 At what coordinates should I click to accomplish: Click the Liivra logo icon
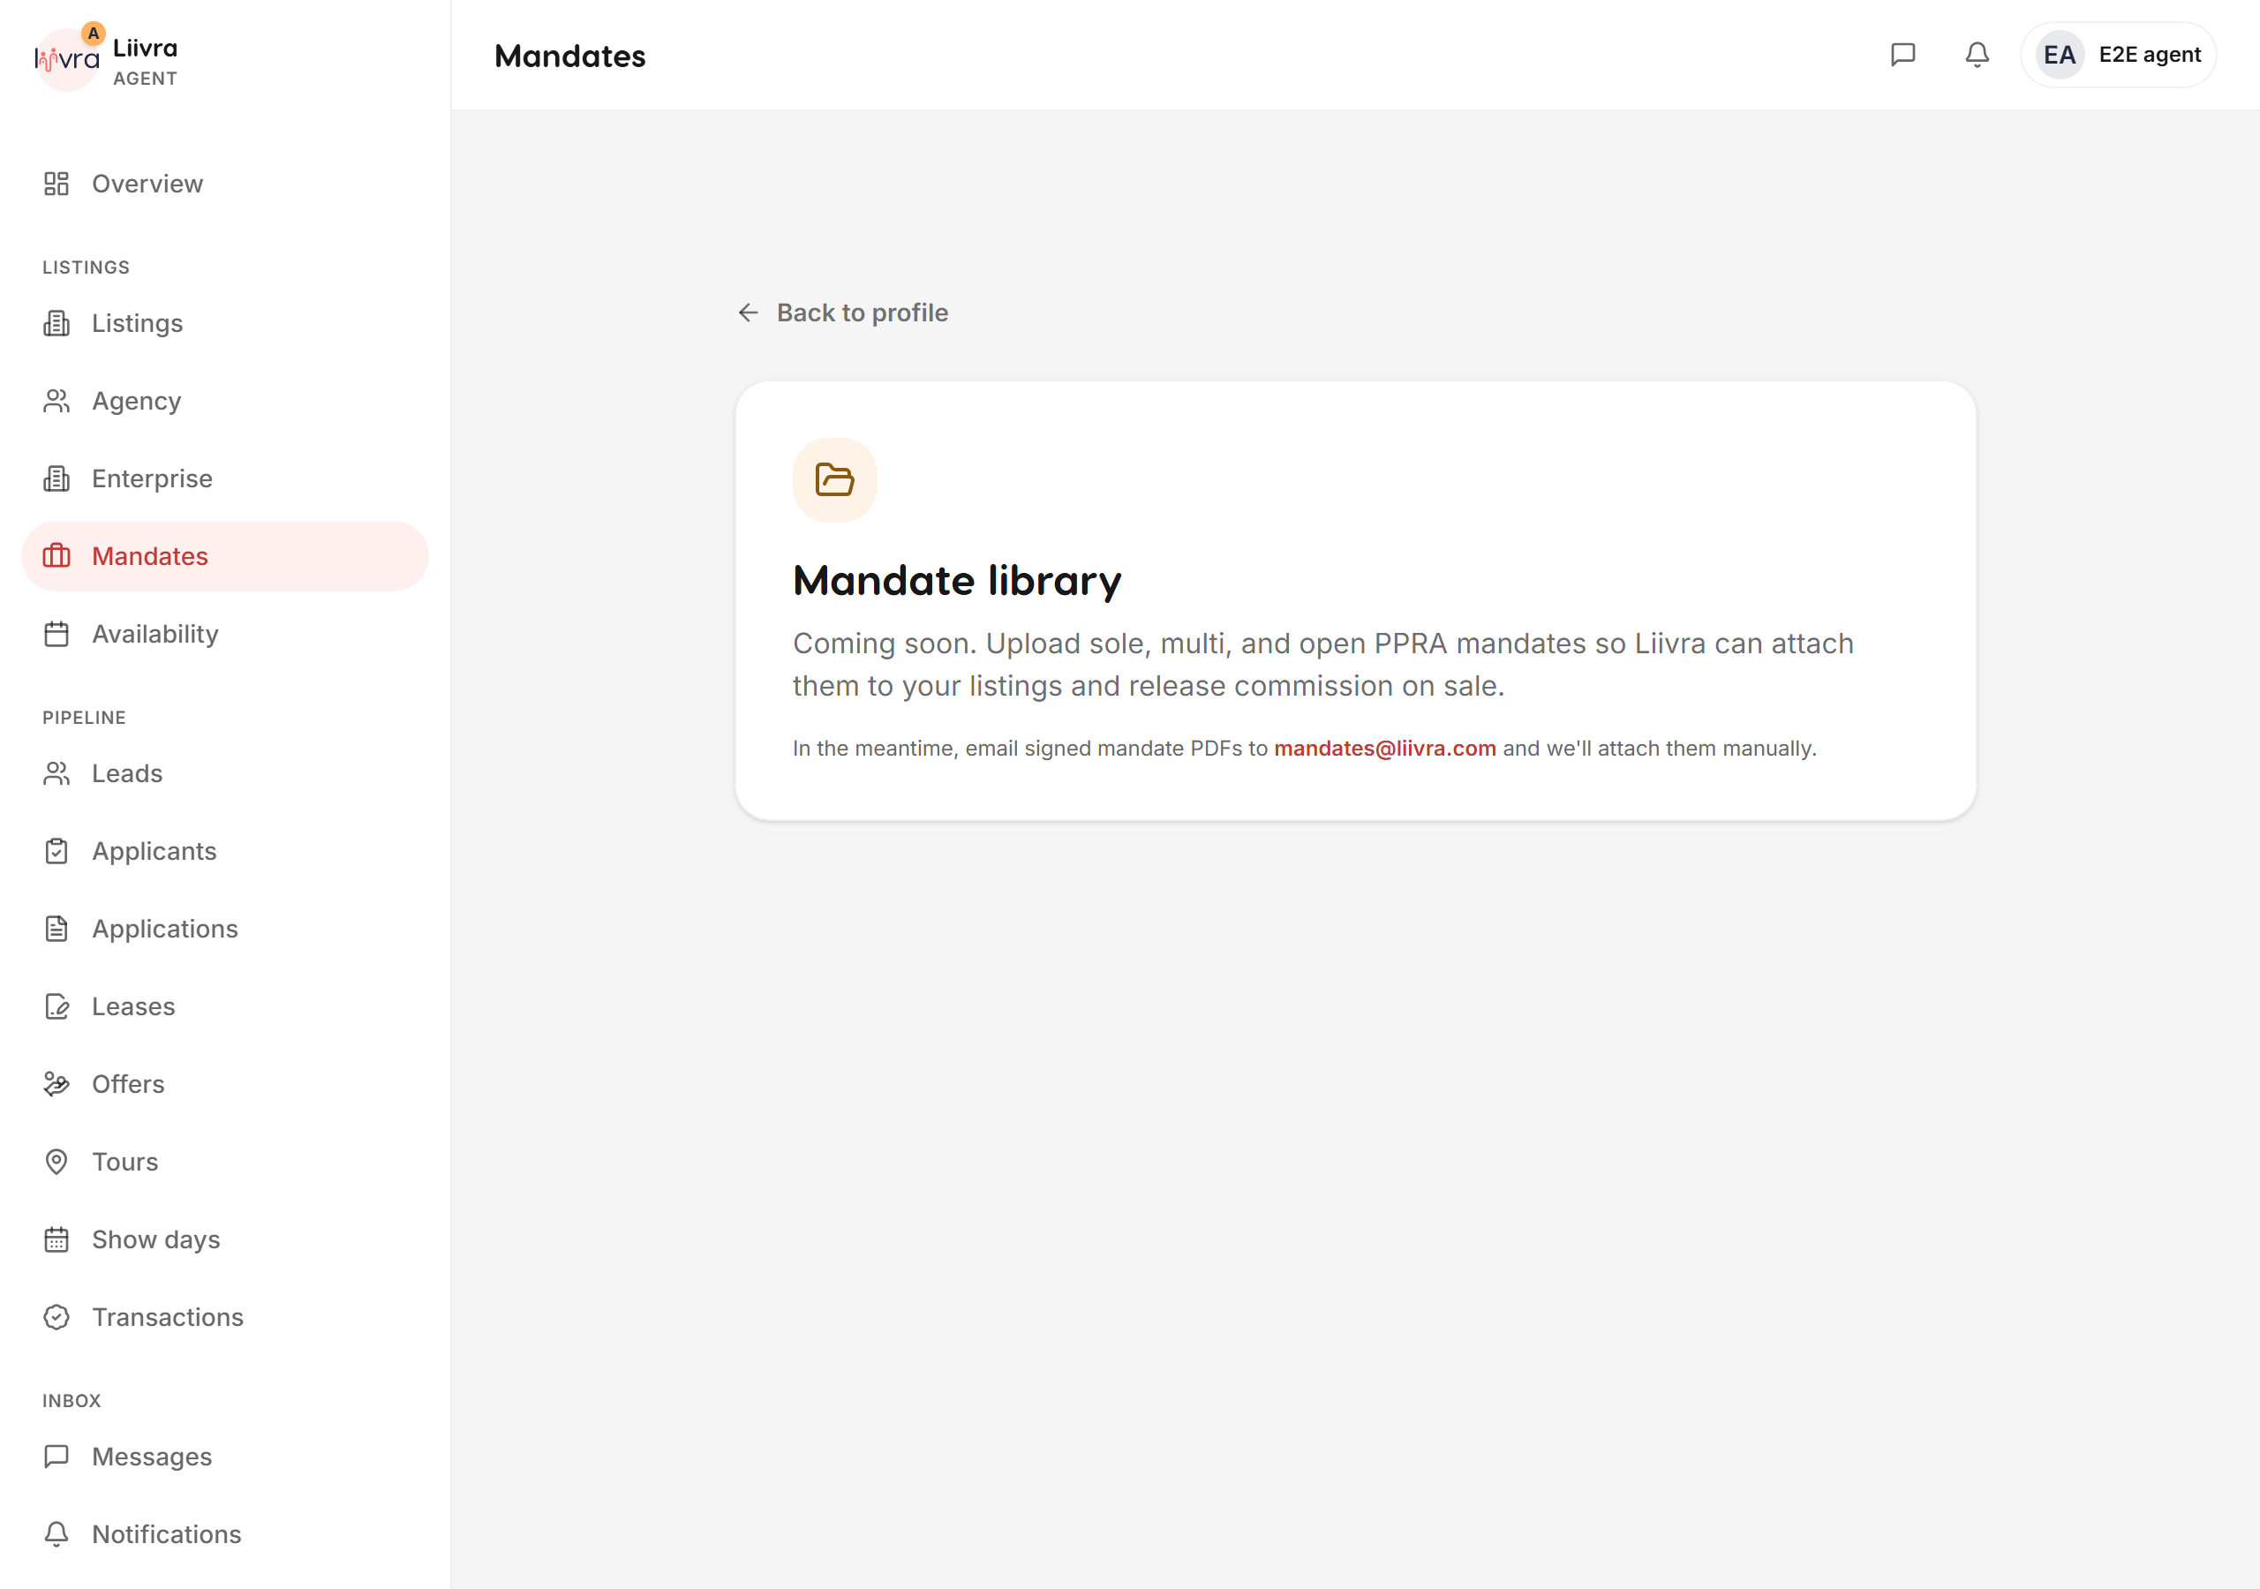point(67,59)
